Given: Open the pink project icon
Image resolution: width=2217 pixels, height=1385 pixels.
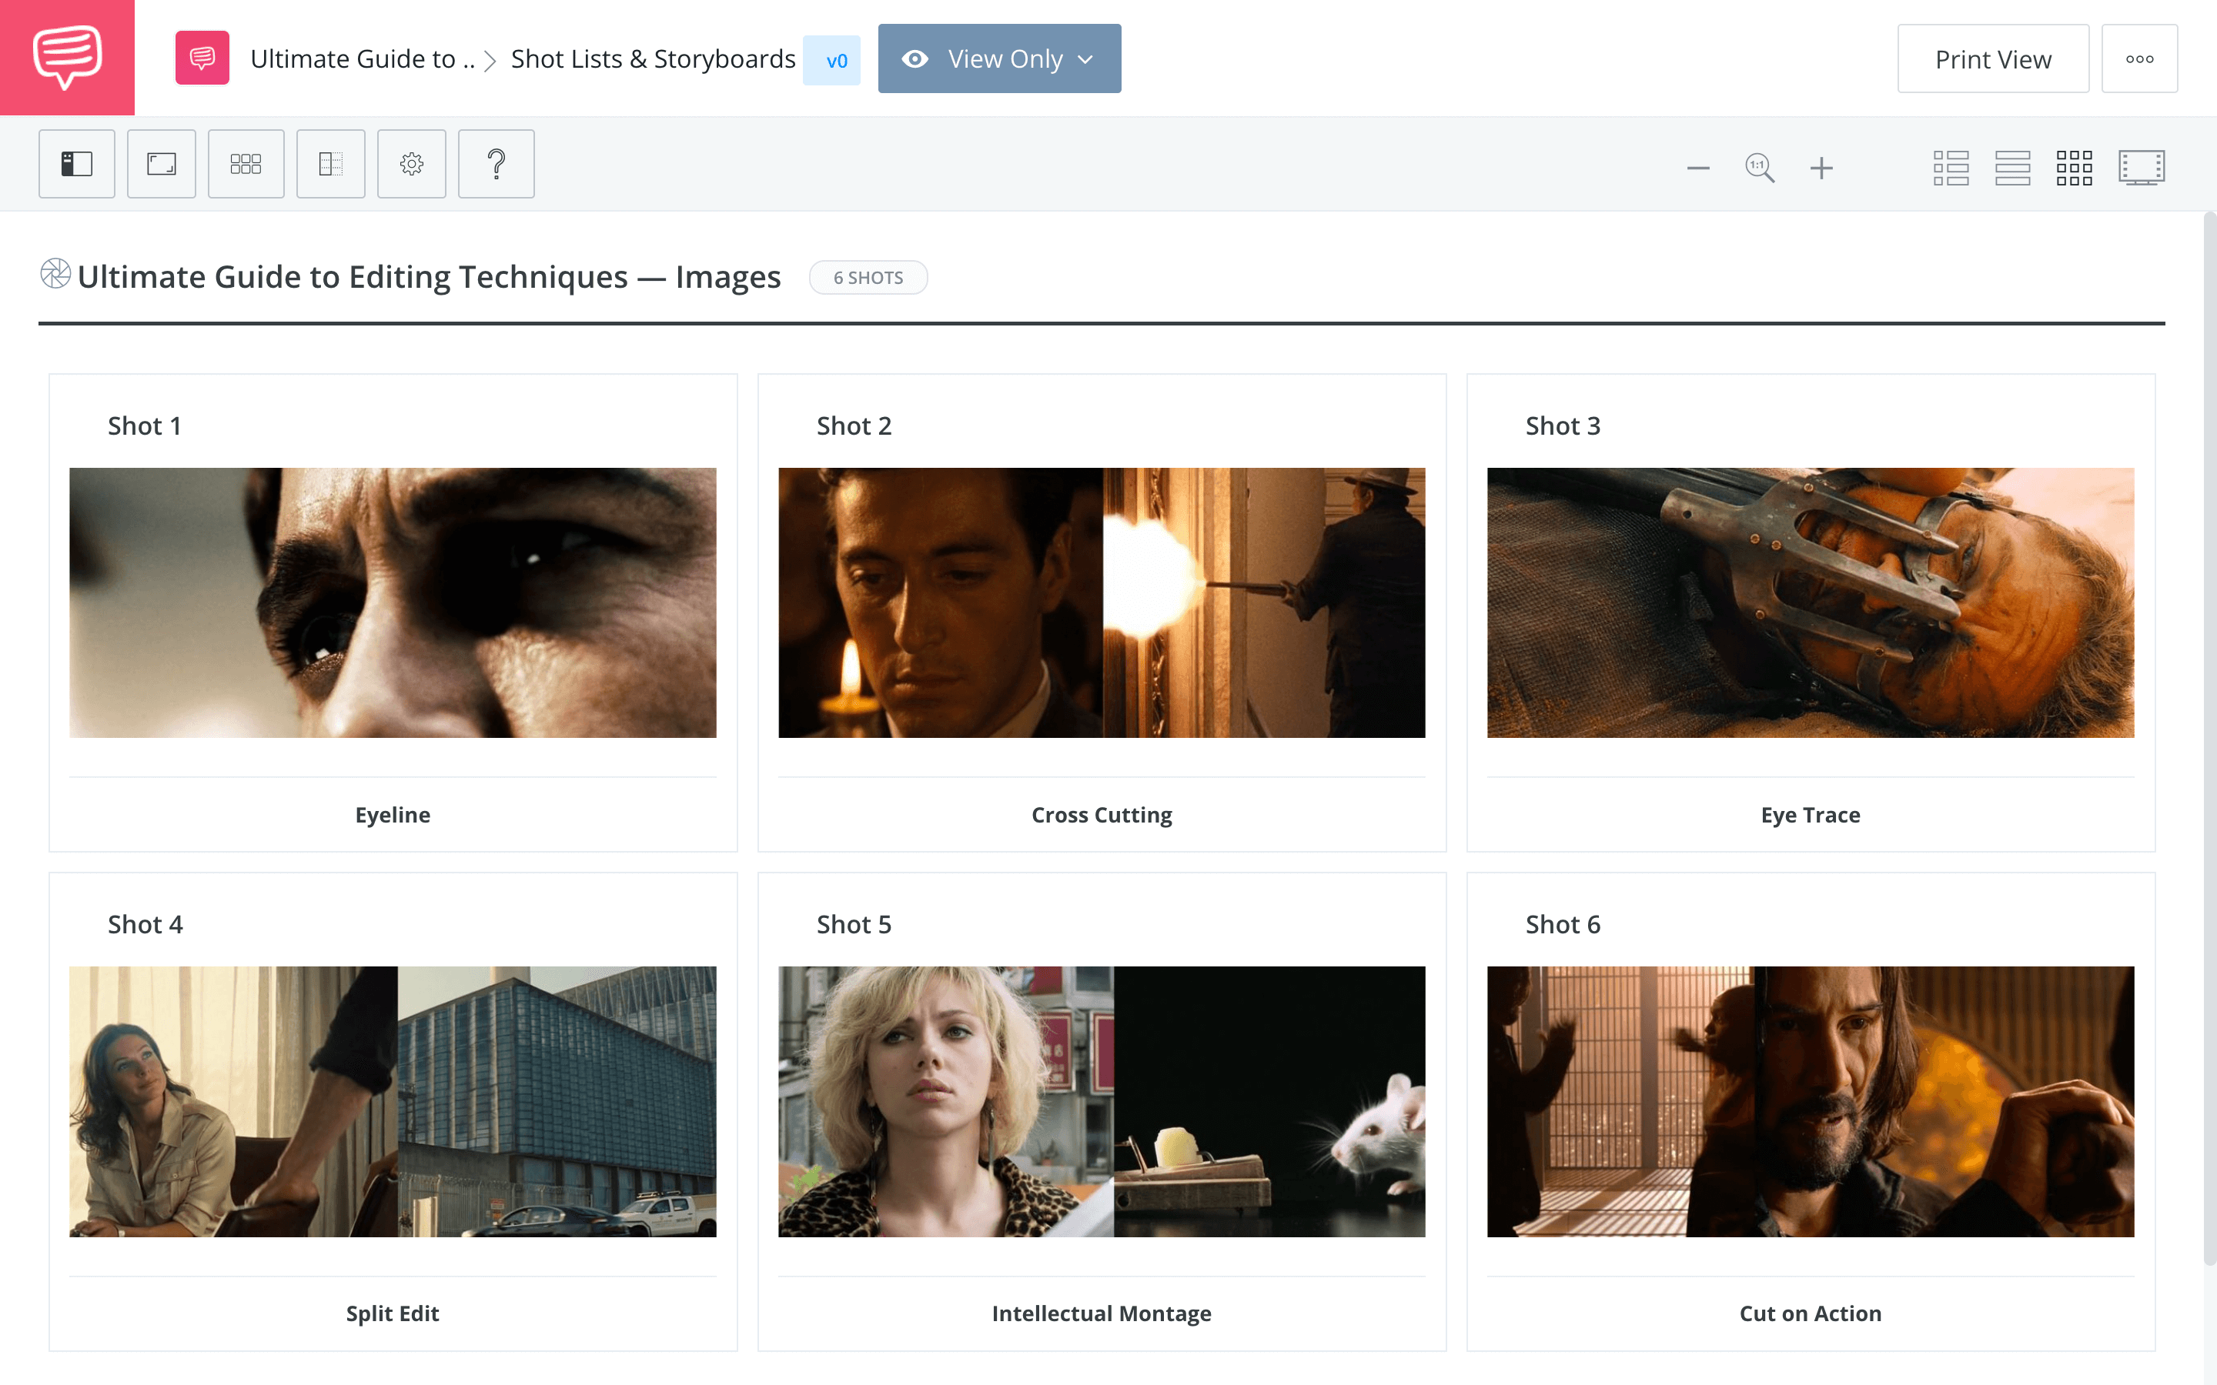Looking at the screenshot, I should tap(202, 58).
